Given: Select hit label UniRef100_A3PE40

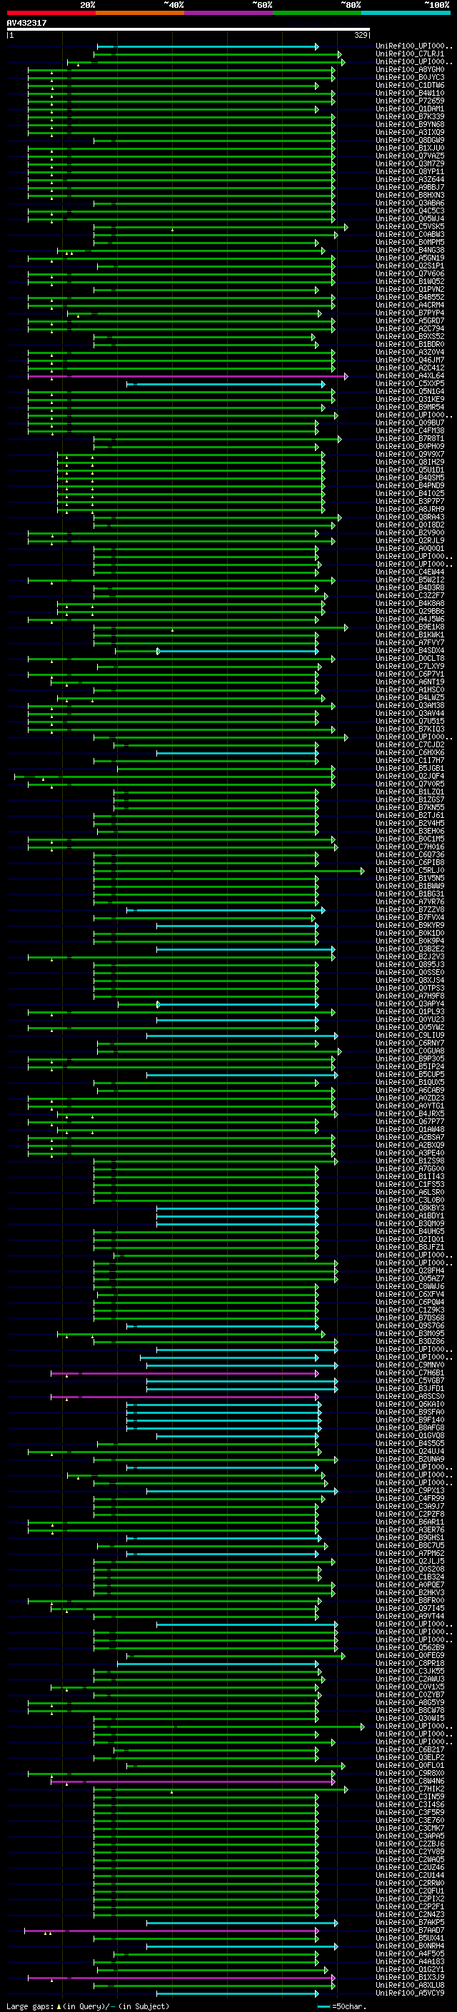Looking at the screenshot, I should pyautogui.click(x=410, y=1153).
